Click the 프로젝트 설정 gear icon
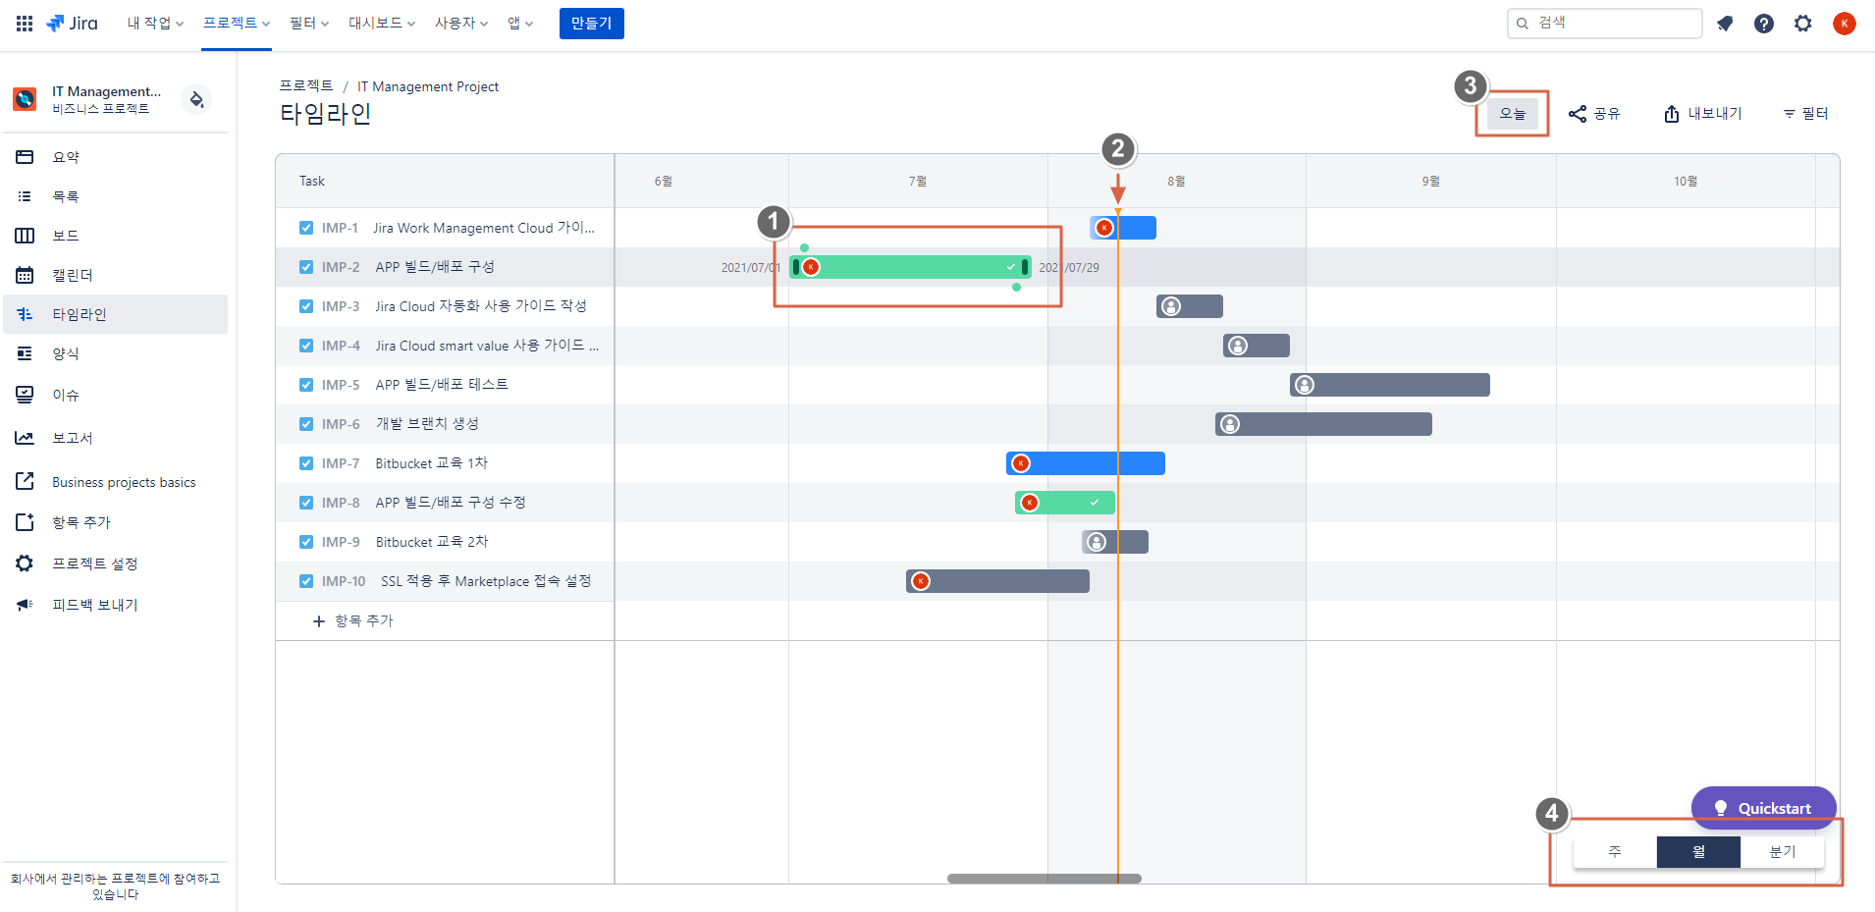The width and height of the screenshot is (1875, 912). pos(25,563)
